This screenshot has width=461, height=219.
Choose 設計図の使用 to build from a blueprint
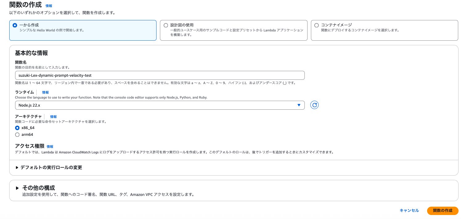[166, 25]
